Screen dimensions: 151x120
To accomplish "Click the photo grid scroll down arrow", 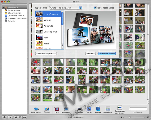I will pyautogui.click(x=148, y=103).
